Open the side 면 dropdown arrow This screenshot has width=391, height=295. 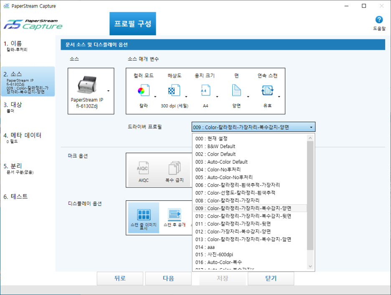point(248,97)
